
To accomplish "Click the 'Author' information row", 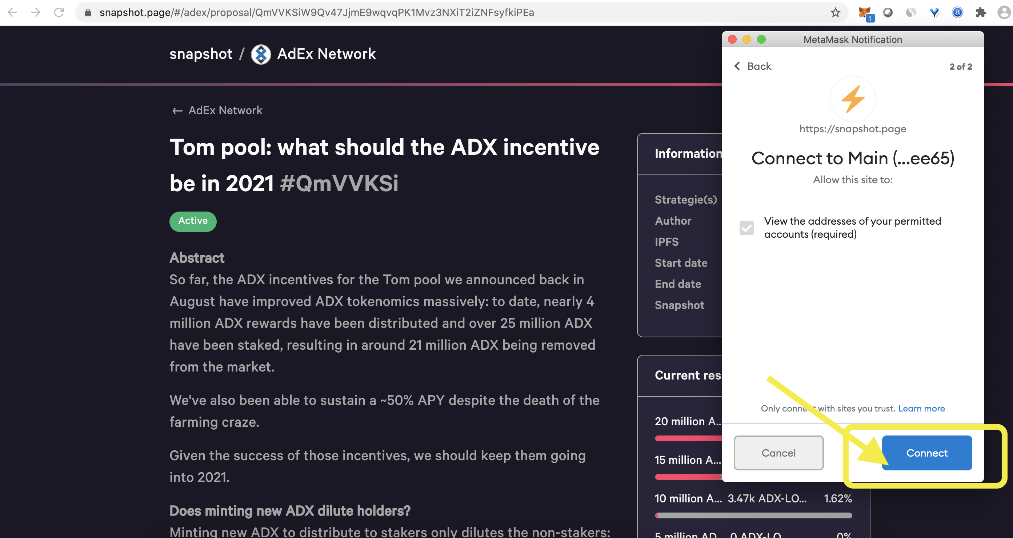I will click(673, 221).
